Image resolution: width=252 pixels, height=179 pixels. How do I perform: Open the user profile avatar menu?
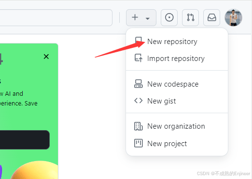[x=233, y=17]
